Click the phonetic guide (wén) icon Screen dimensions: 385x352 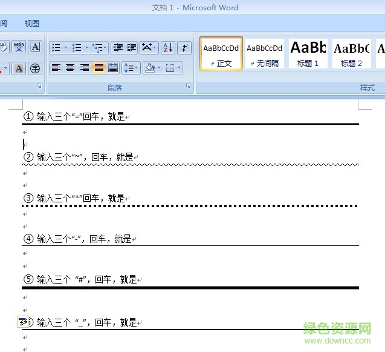(x=19, y=47)
